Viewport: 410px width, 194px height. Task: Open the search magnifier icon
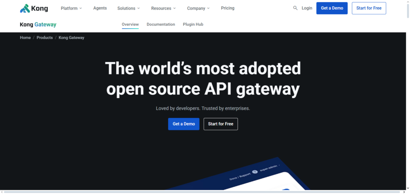pos(295,8)
